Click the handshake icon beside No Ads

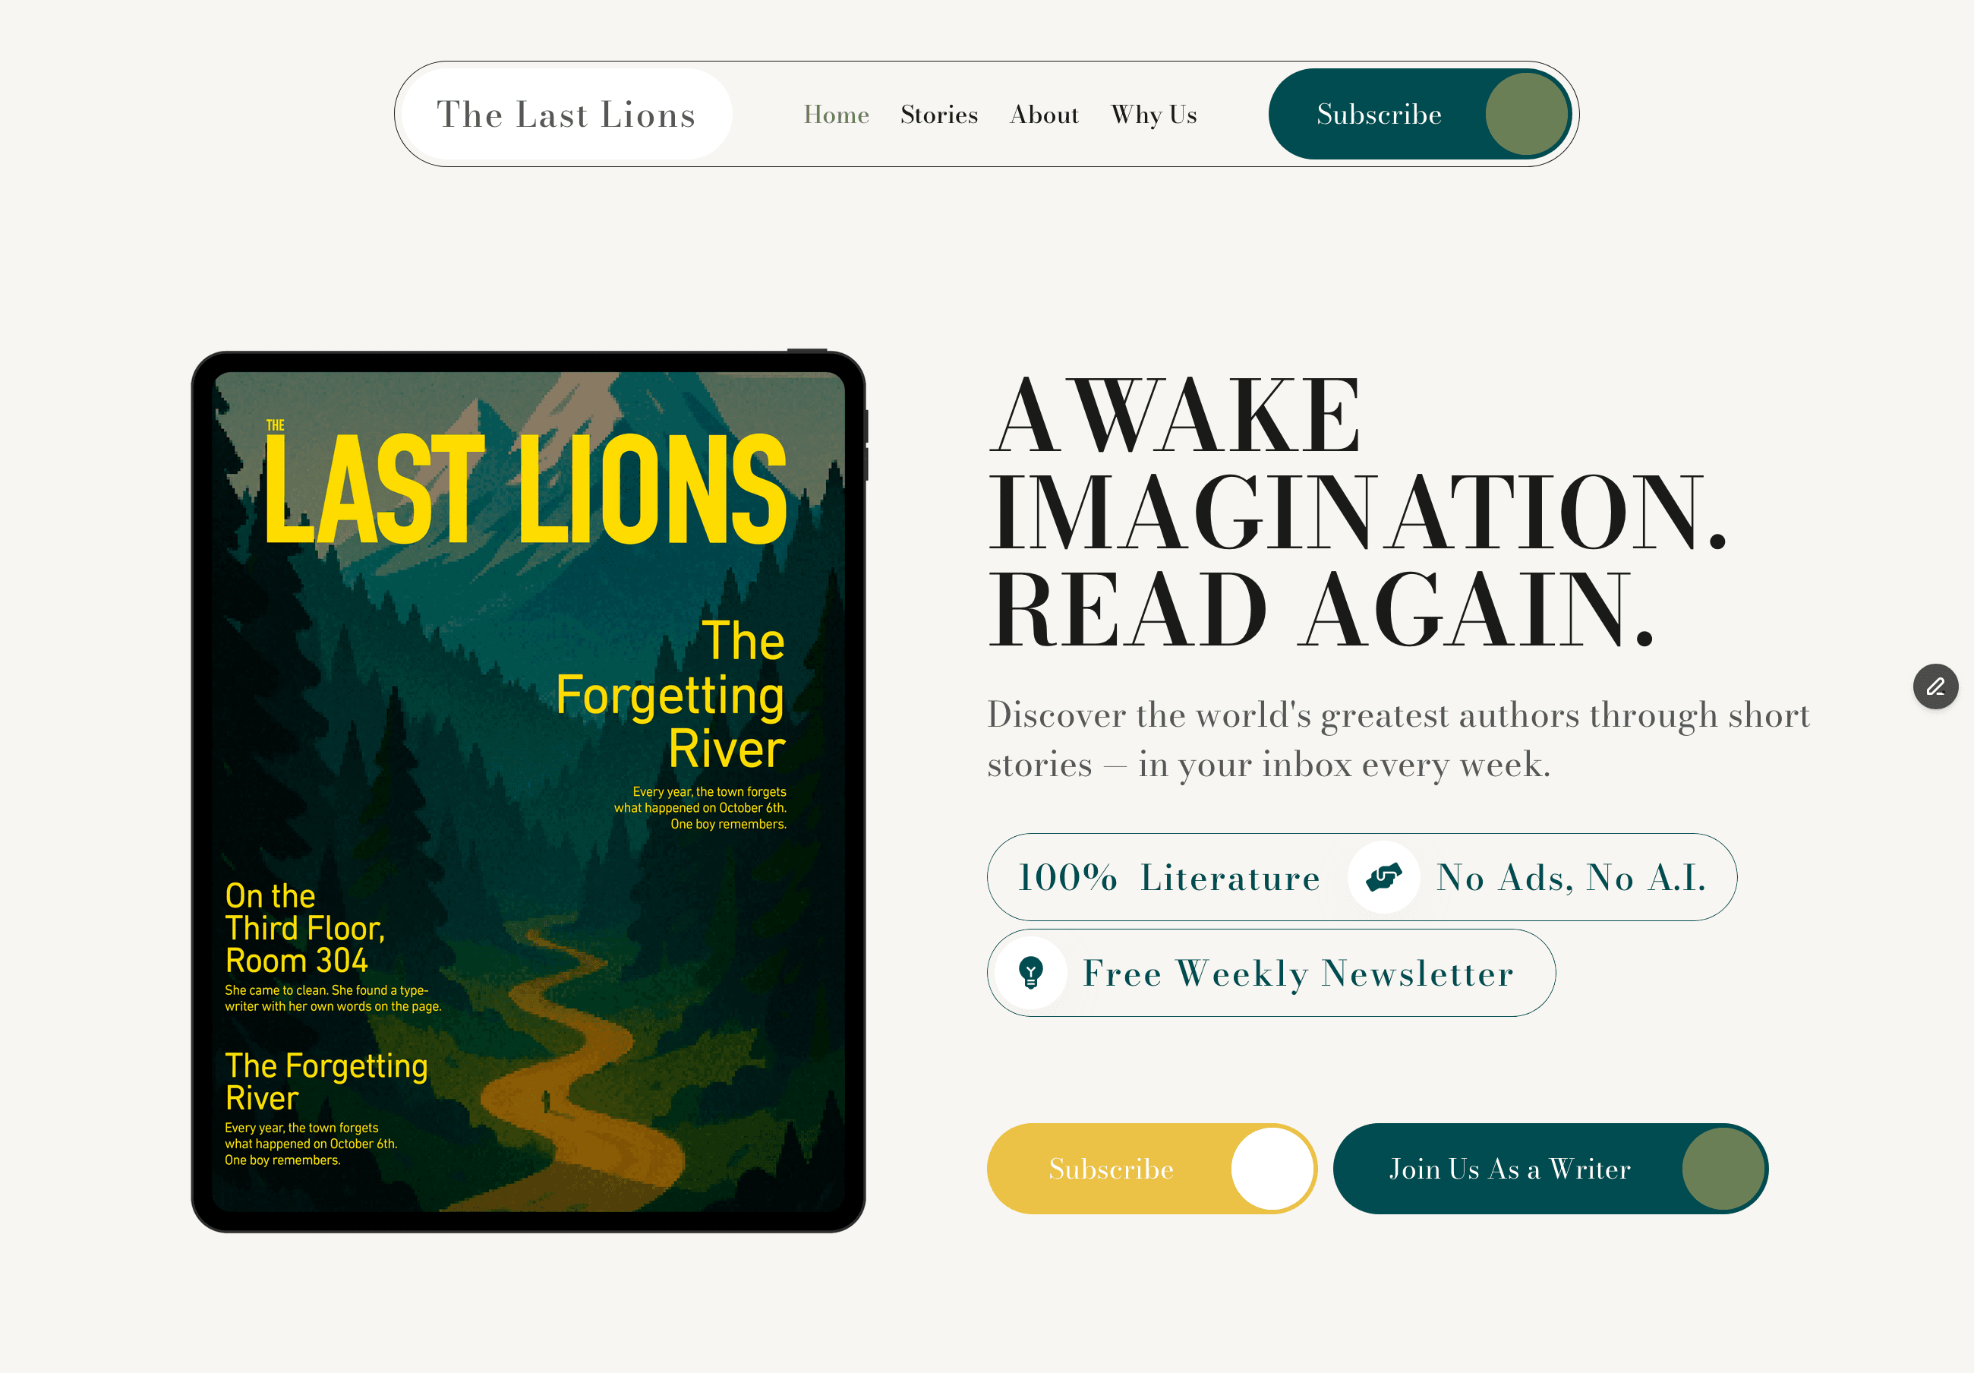1383,876
